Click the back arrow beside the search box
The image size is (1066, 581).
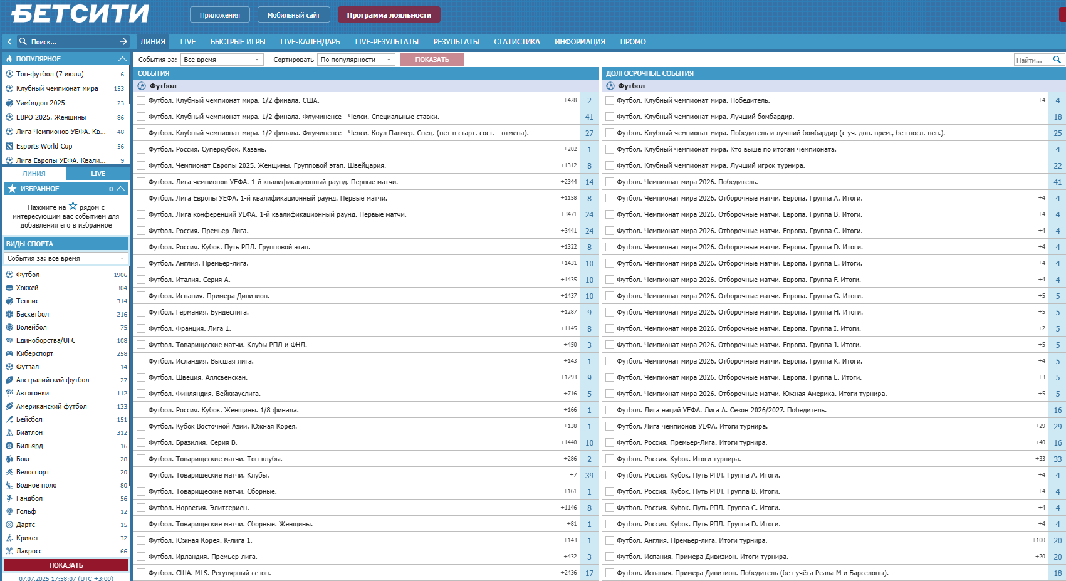tap(9, 41)
